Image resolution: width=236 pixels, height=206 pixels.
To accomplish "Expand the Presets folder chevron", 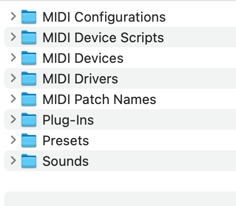I will tap(13, 140).
